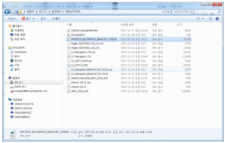Click the LS_Mecapion_EtherCAT_IO_V0.02 XML file icon

pyautogui.click(x=69, y=74)
